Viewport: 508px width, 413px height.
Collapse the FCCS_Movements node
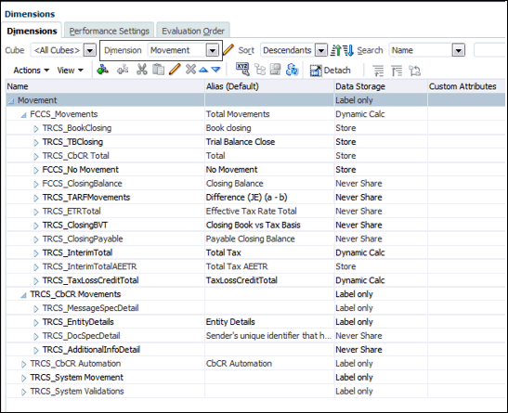(x=23, y=114)
